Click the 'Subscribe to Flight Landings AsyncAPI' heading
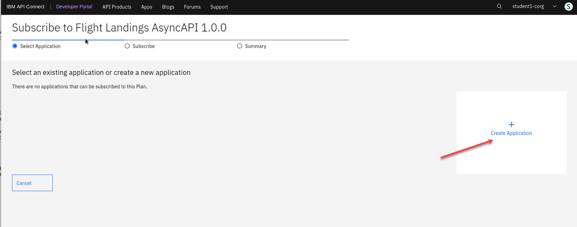 (x=119, y=28)
